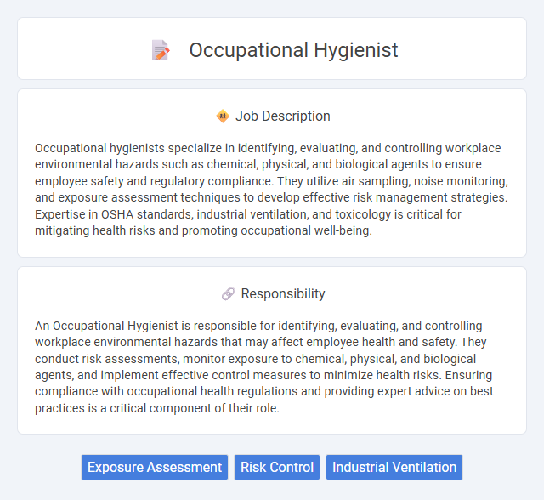Click the paragraph beginning 'Occupational hygienists specialize'
The image size is (544, 500).
coord(272,189)
